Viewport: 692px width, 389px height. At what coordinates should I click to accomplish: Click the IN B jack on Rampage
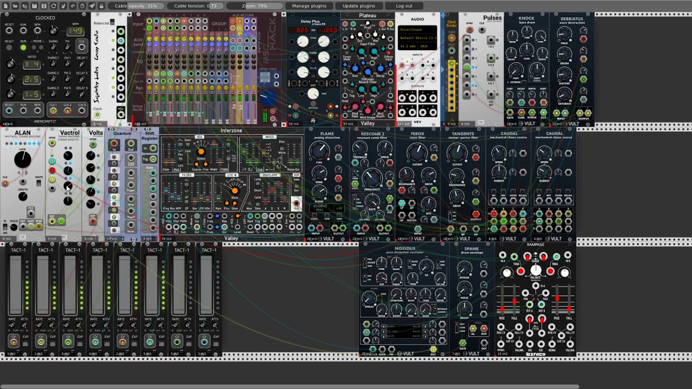coord(568,255)
